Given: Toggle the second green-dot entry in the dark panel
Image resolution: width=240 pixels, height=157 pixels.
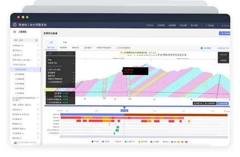Looking at the screenshot, I should click(x=54, y=70).
